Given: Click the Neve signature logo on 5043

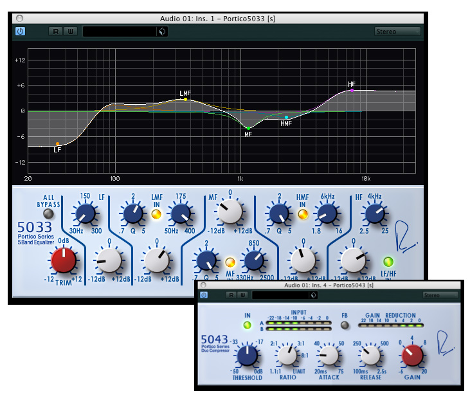Looking at the screenshot, I should [445, 343].
